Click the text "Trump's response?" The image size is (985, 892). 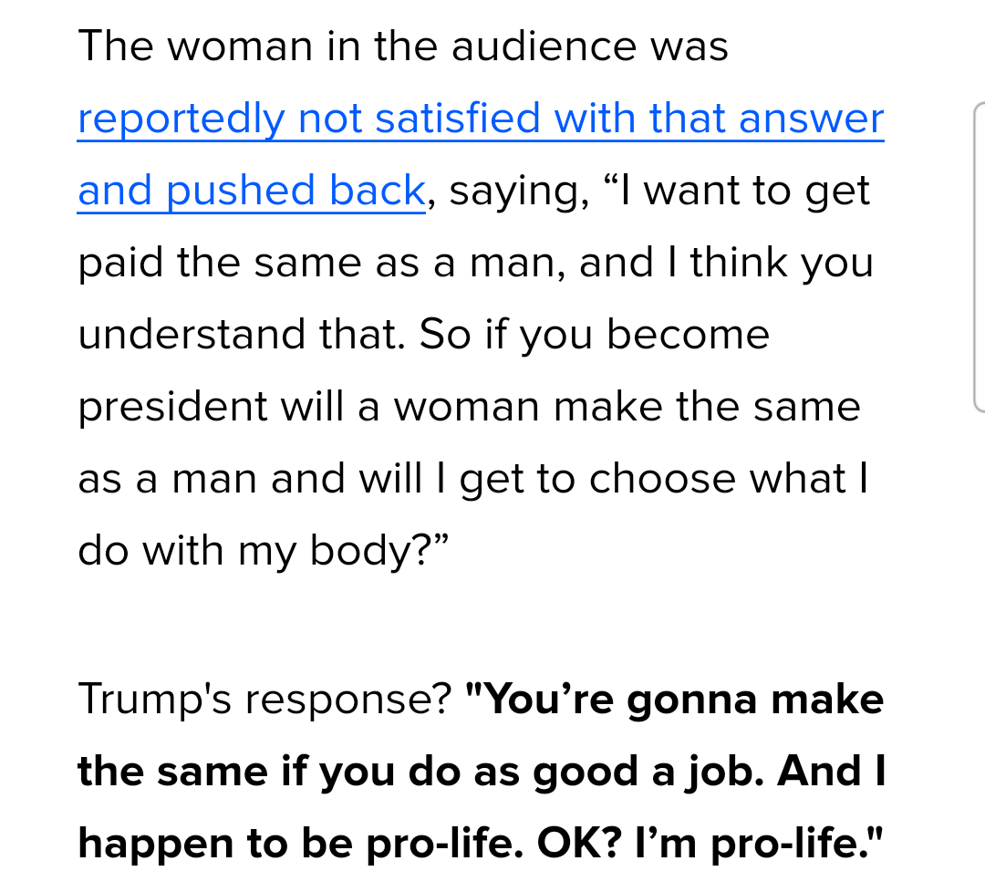click(x=265, y=700)
